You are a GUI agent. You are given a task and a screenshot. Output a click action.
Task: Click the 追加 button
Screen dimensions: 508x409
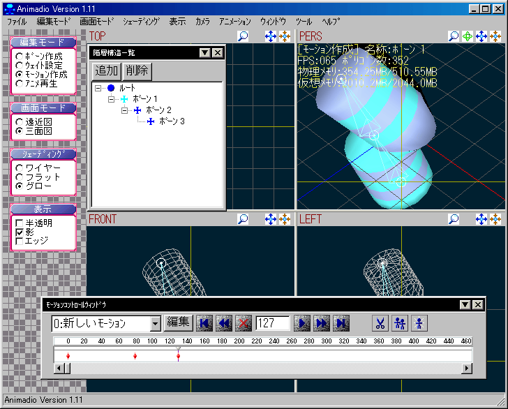coord(107,70)
